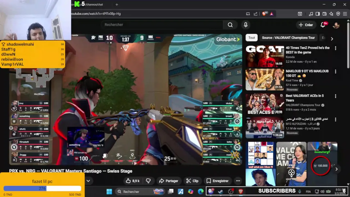Open FRA keyboard language selector
Viewport: 350px width, 197px height.
point(308,192)
